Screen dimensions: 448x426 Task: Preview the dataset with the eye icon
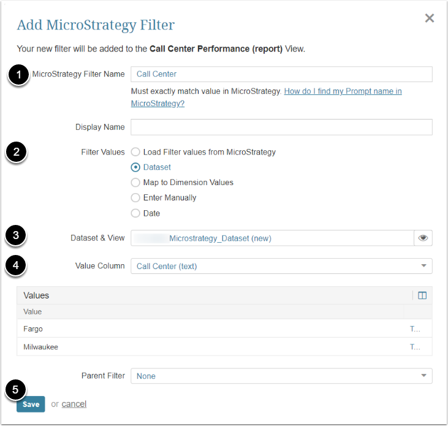(423, 238)
